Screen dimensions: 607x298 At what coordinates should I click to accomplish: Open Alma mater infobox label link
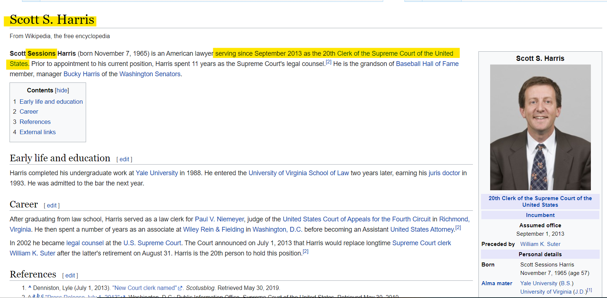click(x=497, y=283)
